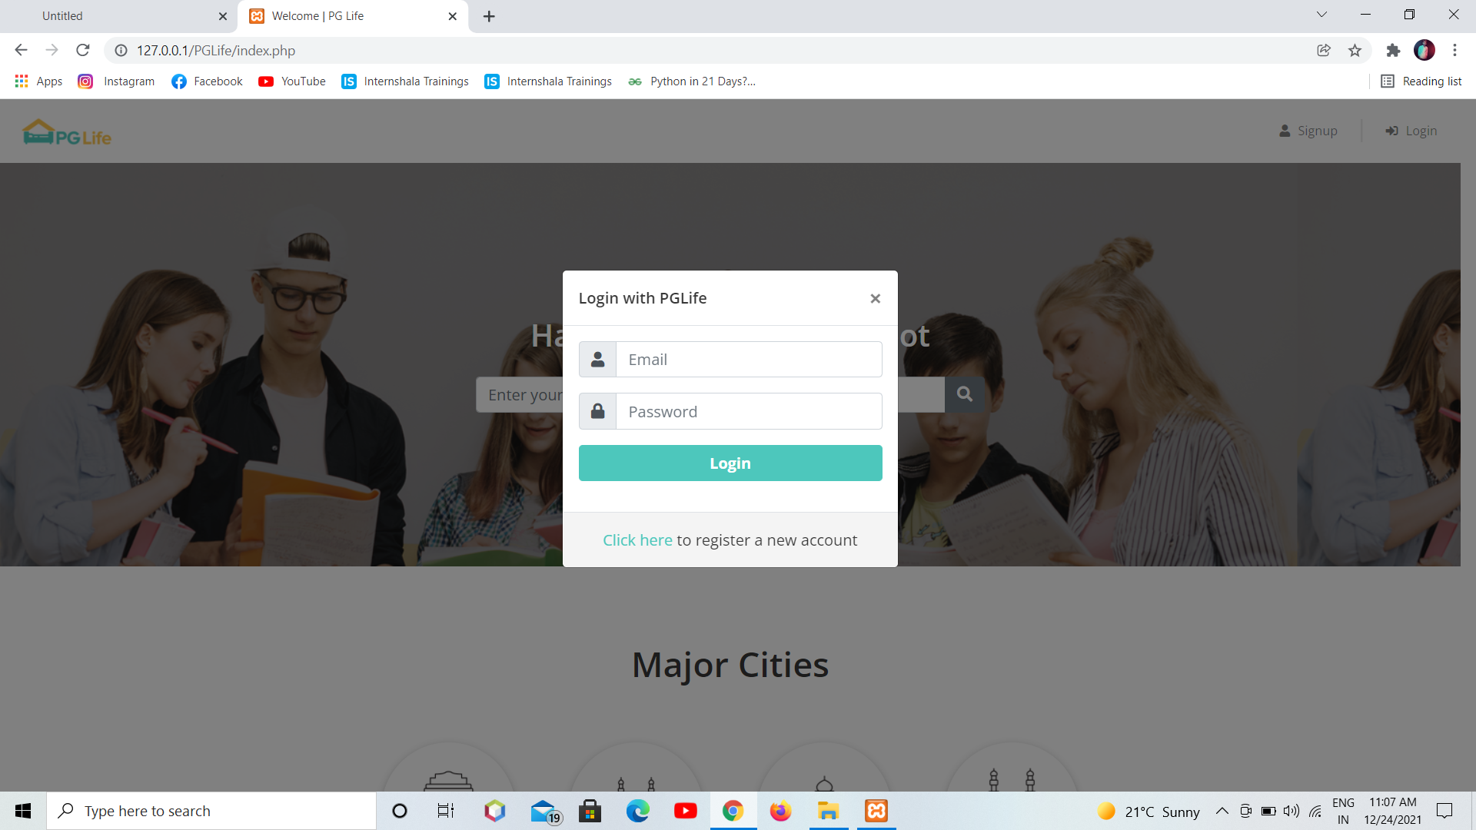The width and height of the screenshot is (1476, 830).
Task: Click the Login button in the modal
Action: [x=730, y=463]
